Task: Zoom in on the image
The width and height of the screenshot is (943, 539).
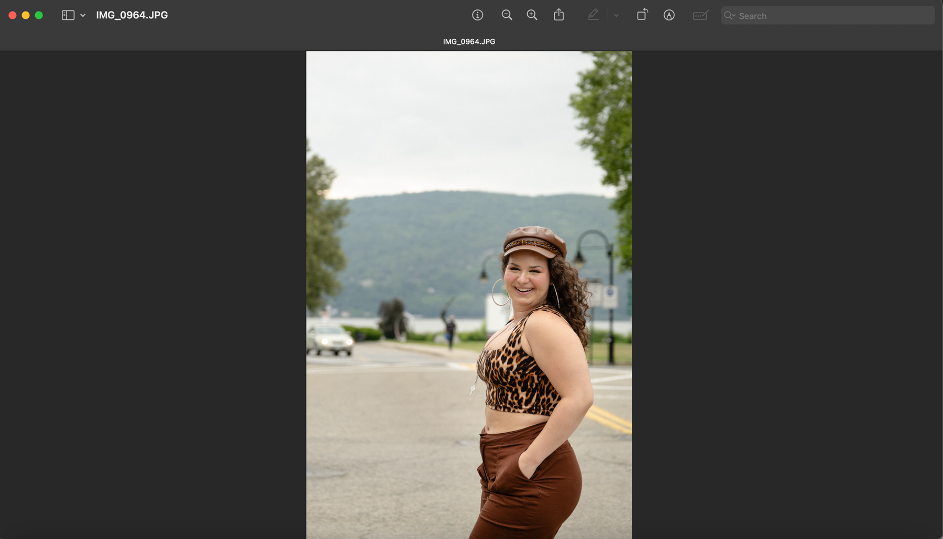Action: (532, 15)
